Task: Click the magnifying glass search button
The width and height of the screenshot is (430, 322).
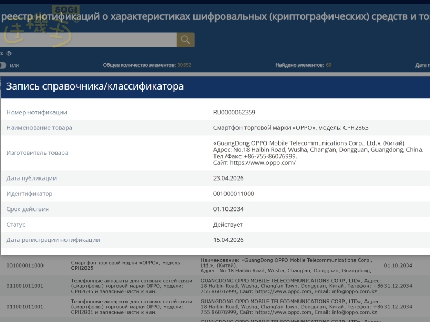Action: 186,40
